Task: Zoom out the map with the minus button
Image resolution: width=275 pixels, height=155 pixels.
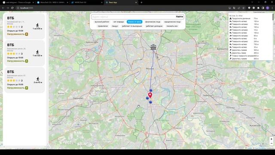Action: [271, 143]
